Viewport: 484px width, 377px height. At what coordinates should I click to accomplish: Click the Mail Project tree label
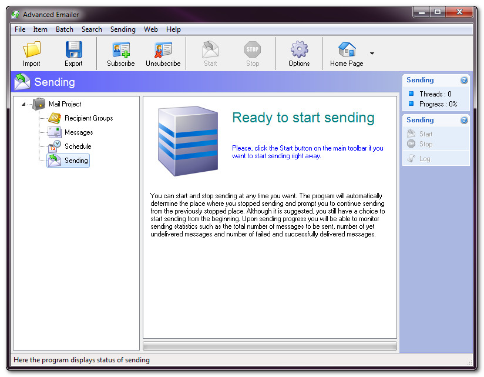[65, 104]
